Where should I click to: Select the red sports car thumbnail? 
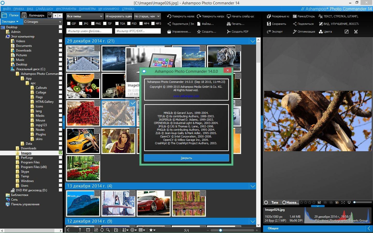coord(154,203)
